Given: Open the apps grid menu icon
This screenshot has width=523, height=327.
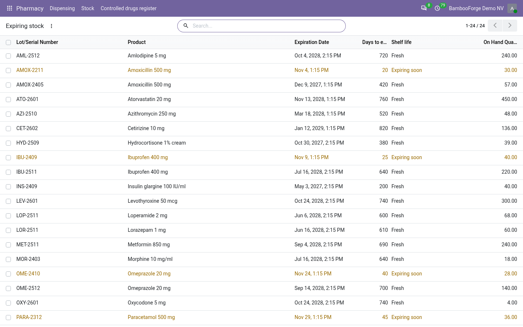Looking at the screenshot, I should 9,8.
